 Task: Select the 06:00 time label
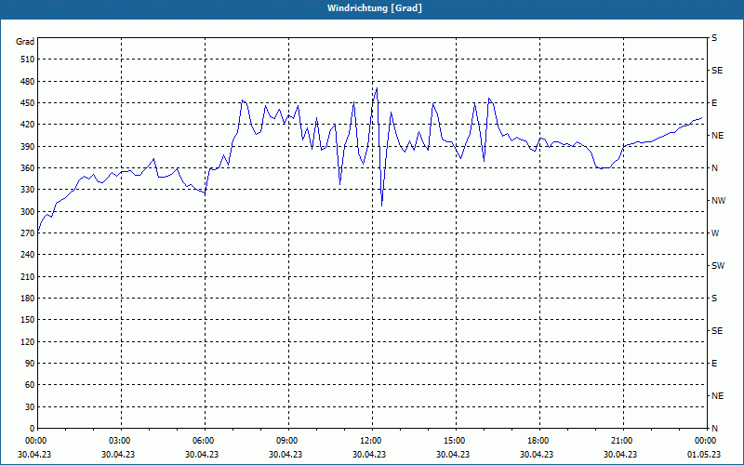[204, 441]
